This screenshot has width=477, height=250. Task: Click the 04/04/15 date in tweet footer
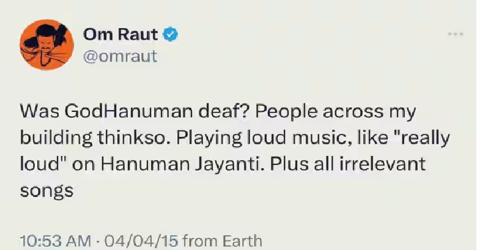click(x=141, y=241)
